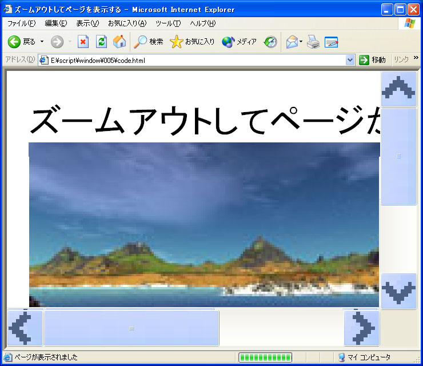The height and width of the screenshot is (366, 423).
Task: Stop page loading with red X icon
Action: 83,42
